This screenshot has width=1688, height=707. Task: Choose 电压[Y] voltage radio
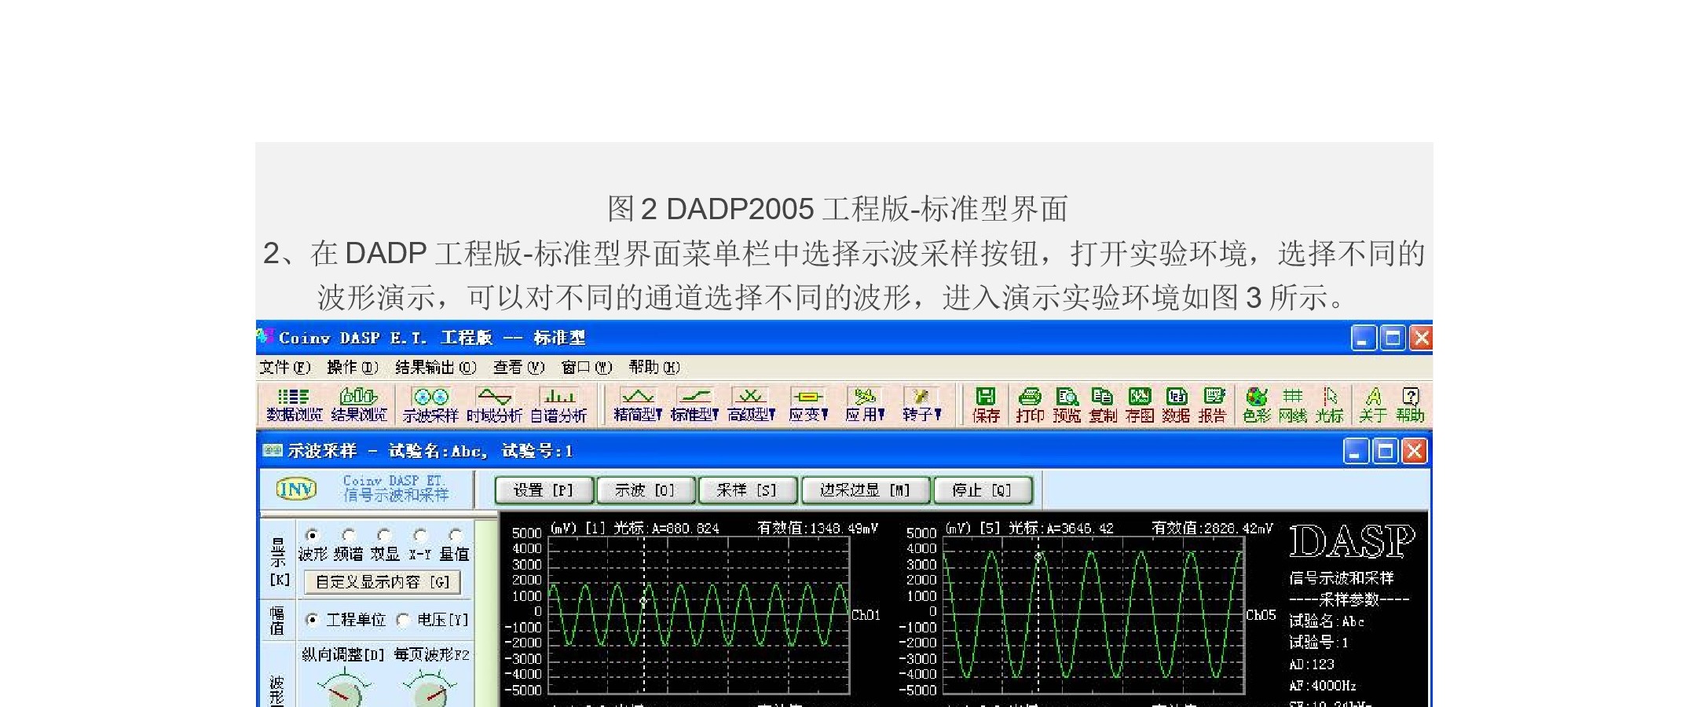tap(403, 620)
